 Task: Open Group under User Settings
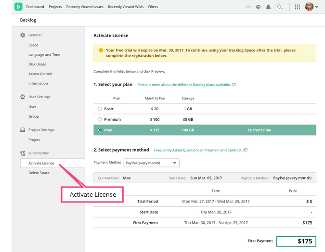pyautogui.click(x=34, y=116)
